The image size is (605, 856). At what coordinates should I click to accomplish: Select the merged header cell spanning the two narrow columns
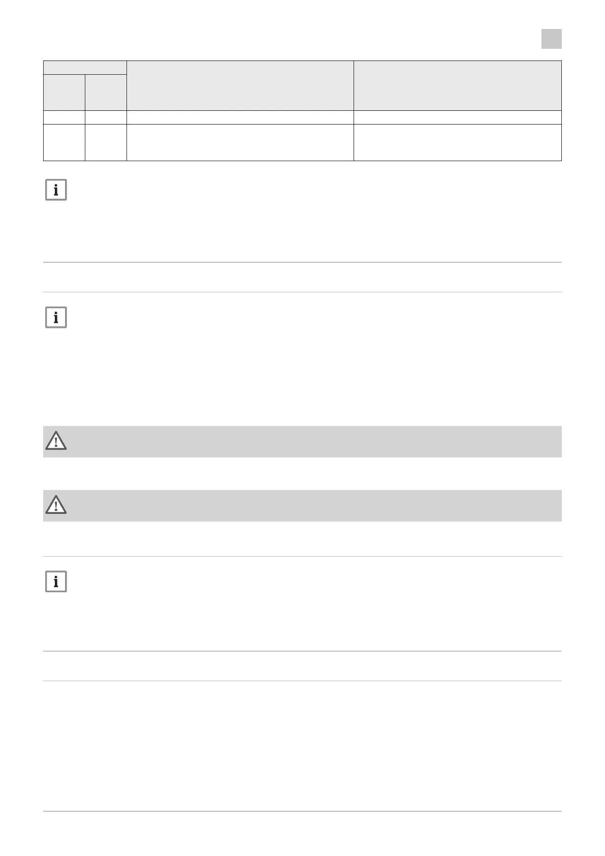pos(85,67)
